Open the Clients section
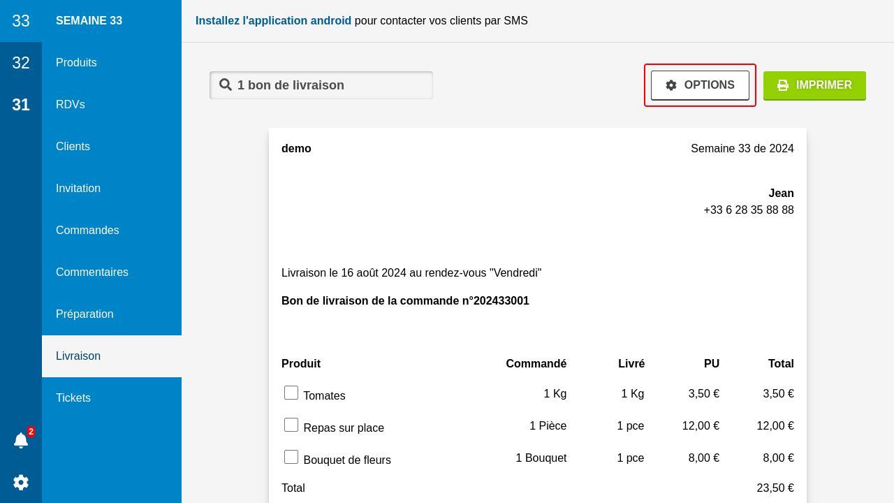 73,147
